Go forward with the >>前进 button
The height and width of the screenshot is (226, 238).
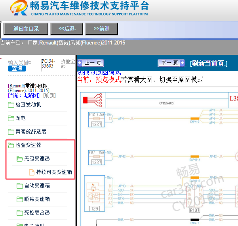(x=101, y=29)
